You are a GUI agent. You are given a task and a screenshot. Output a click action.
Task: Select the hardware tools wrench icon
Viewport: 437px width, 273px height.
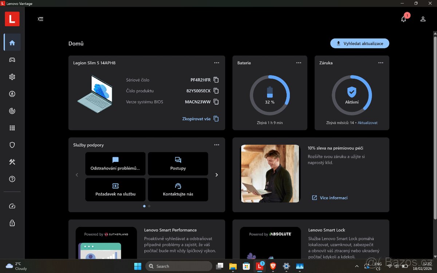pyautogui.click(x=12, y=162)
